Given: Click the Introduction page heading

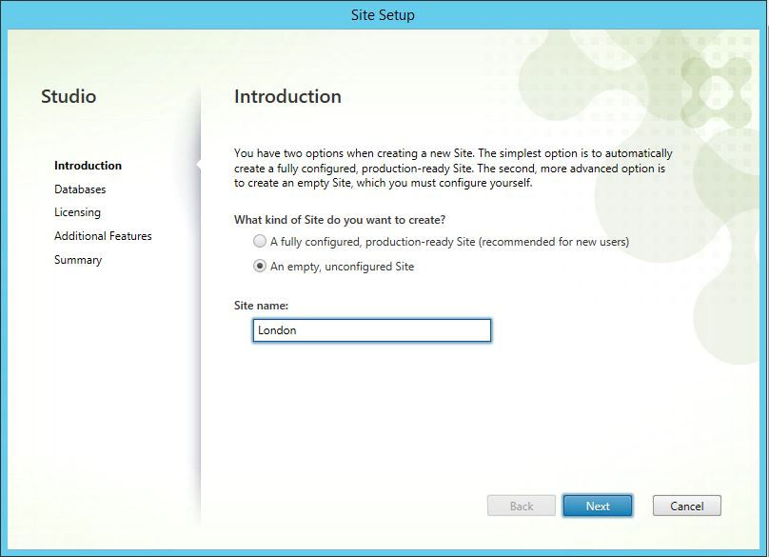Looking at the screenshot, I should pyautogui.click(x=287, y=96).
